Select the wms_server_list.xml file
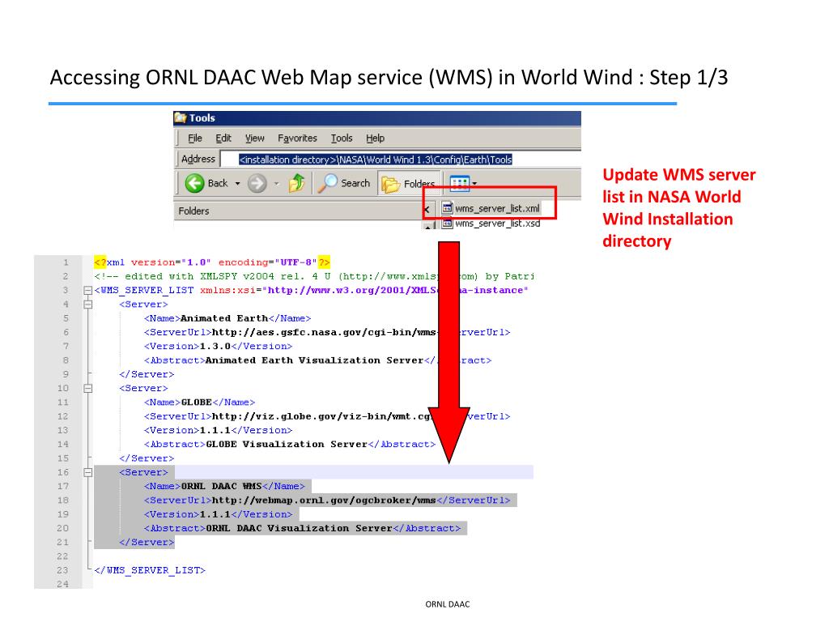This screenshot has width=829, height=622. click(x=491, y=208)
